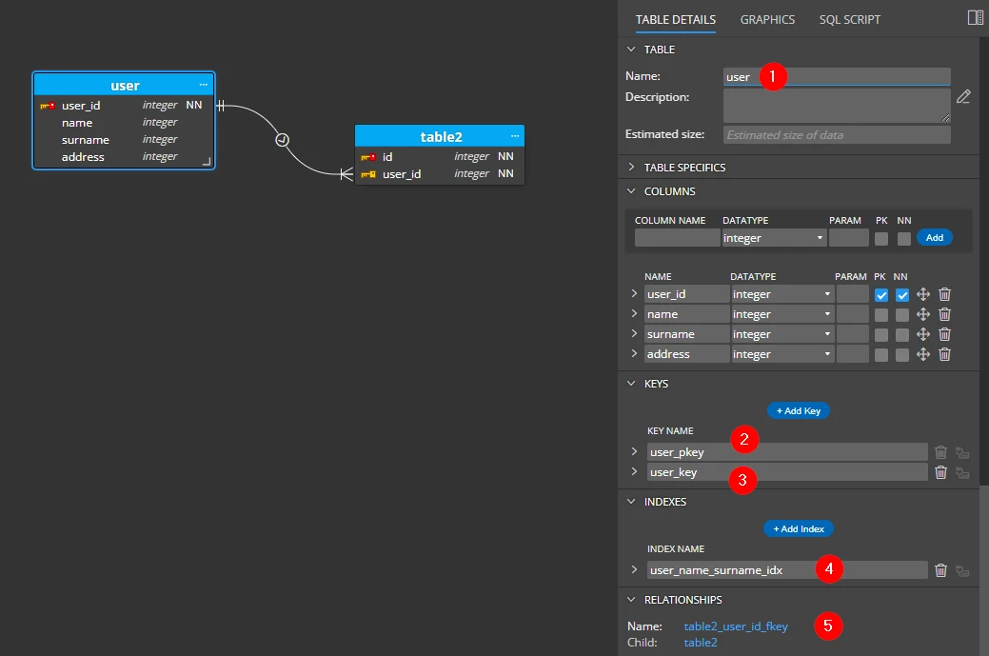Image resolution: width=989 pixels, height=656 pixels.
Task: Enable the NN checkbox for the name column
Action: tap(901, 314)
